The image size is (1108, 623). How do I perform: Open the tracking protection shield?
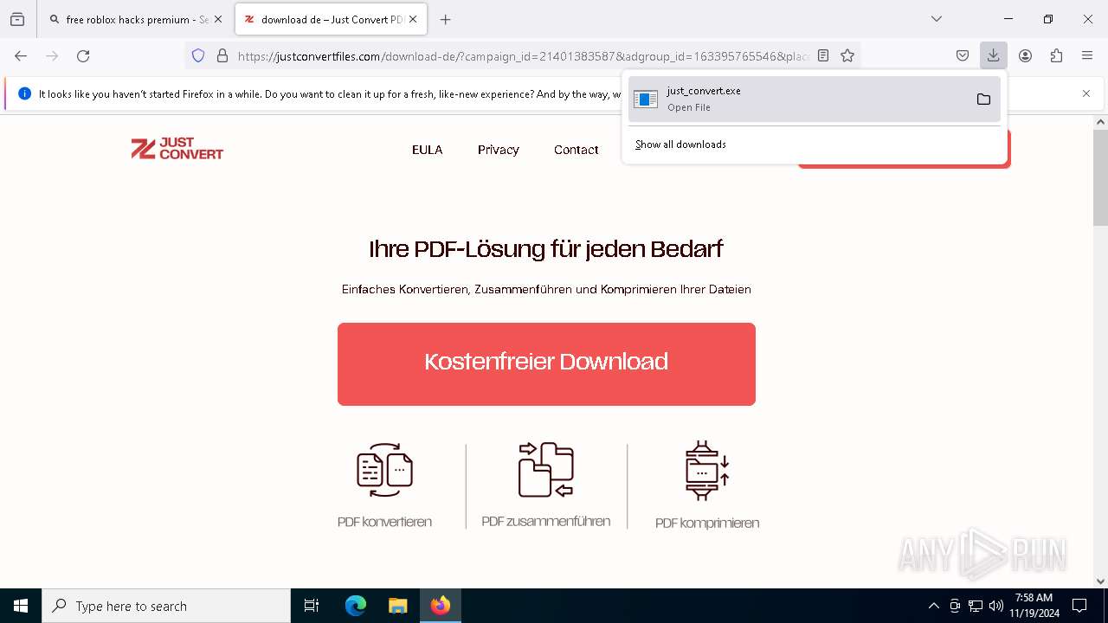(198, 56)
